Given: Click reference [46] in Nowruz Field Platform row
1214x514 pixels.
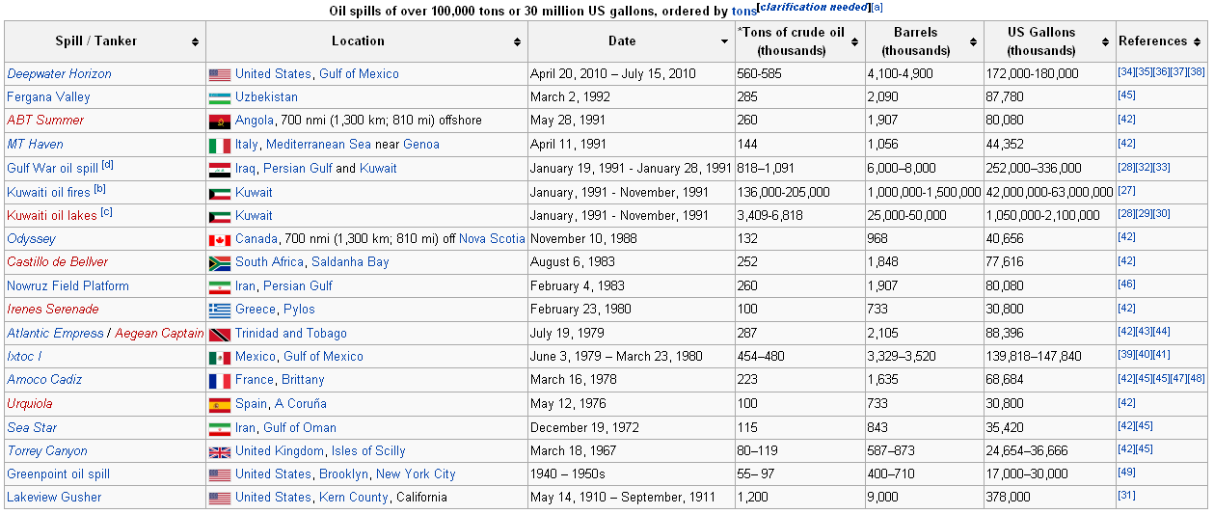Looking at the screenshot, I should point(1126,284).
